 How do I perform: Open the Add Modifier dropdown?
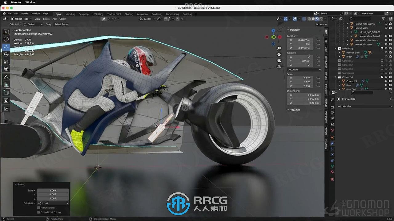(364, 106)
